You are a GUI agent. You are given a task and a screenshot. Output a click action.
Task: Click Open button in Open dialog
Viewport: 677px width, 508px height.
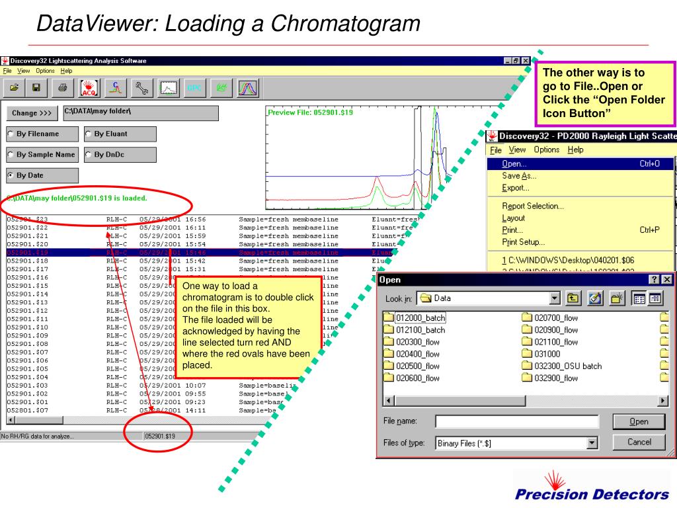coord(639,421)
